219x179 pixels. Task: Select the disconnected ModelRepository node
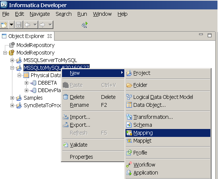click(x=35, y=45)
